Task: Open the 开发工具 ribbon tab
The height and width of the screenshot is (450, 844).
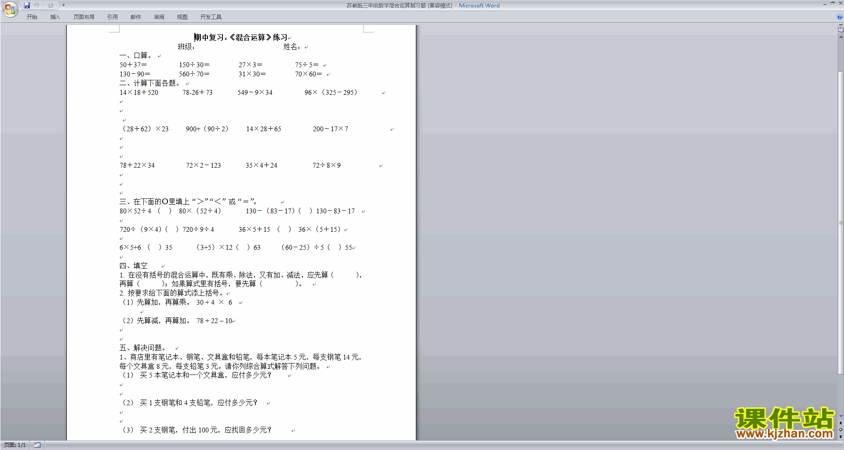Action: click(x=211, y=17)
